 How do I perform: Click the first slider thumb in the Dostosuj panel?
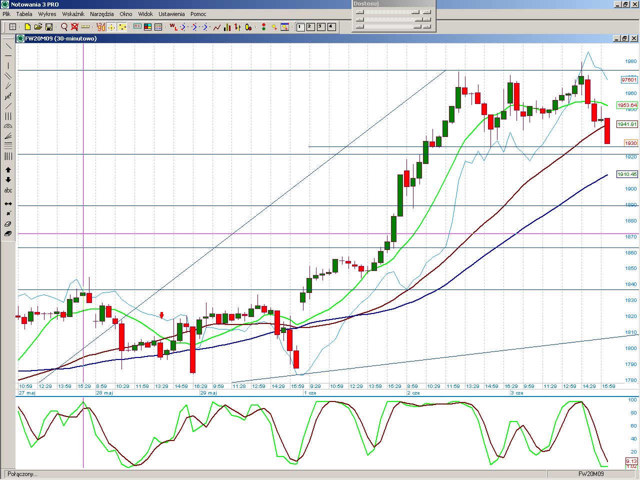[x=415, y=12]
